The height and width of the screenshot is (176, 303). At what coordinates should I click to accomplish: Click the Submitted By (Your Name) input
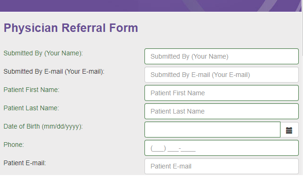point(221,56)
